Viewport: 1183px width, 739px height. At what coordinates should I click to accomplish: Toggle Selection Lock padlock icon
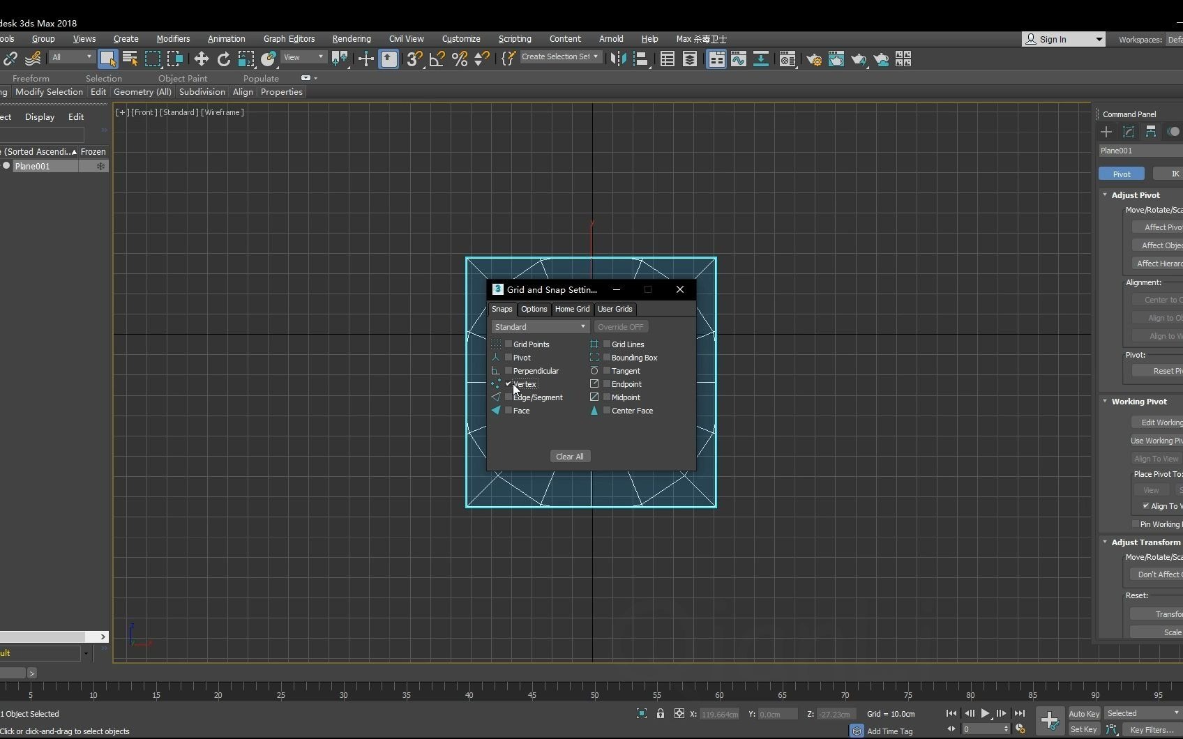coord(660,713)
